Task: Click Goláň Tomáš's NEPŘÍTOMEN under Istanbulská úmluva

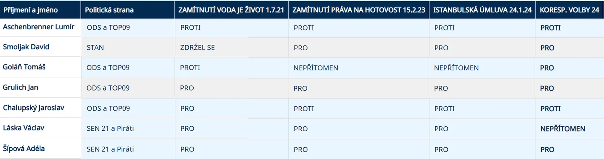Action: click(456, 68)
